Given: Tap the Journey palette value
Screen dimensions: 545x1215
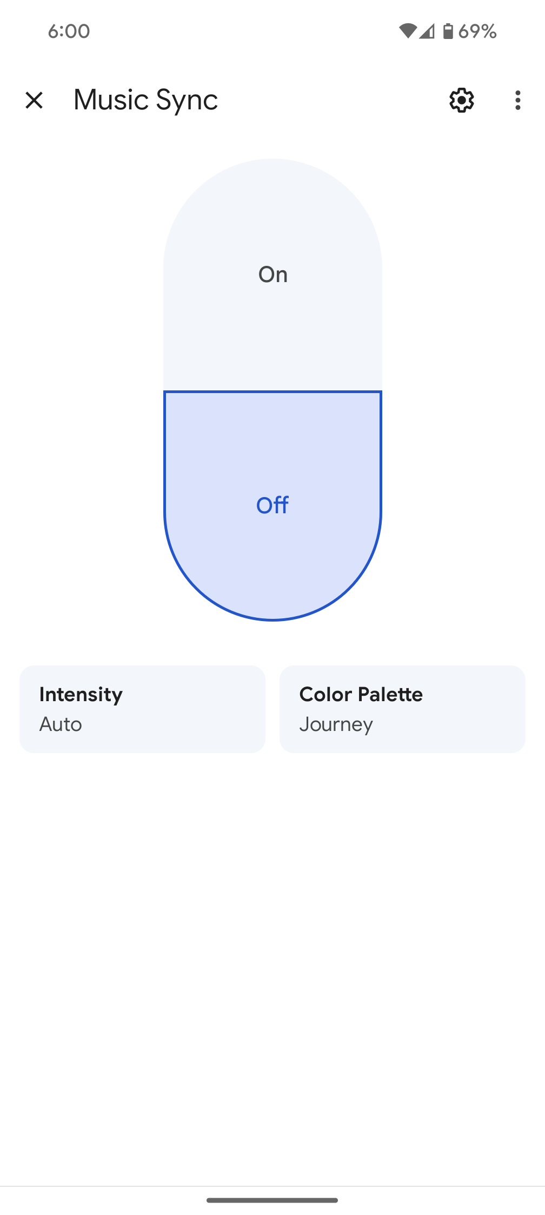Looking at the screenshot, I should pos(336,724).
